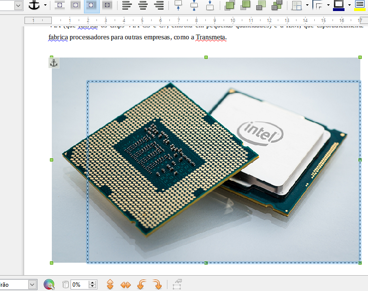368x291 pixels.
Task: Align the image to the top
Action: point(178,5)
